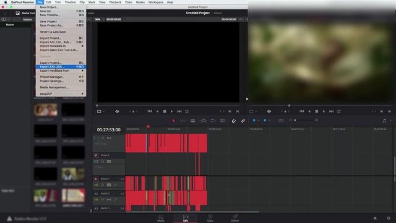Screen dimensions: 396x223
Task: Click the V1 video track destination button
Action: coord(96,155)
